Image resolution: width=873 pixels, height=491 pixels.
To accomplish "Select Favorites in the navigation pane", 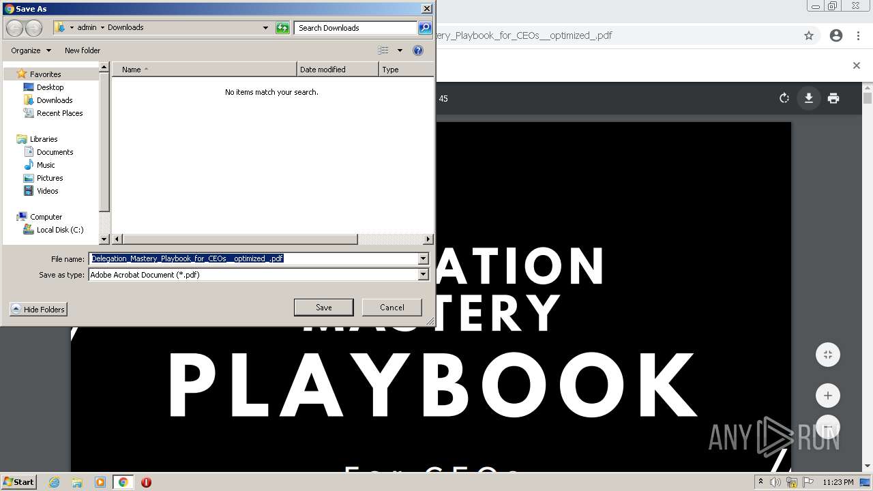I will pyautogui.click(x=45, y=74).
